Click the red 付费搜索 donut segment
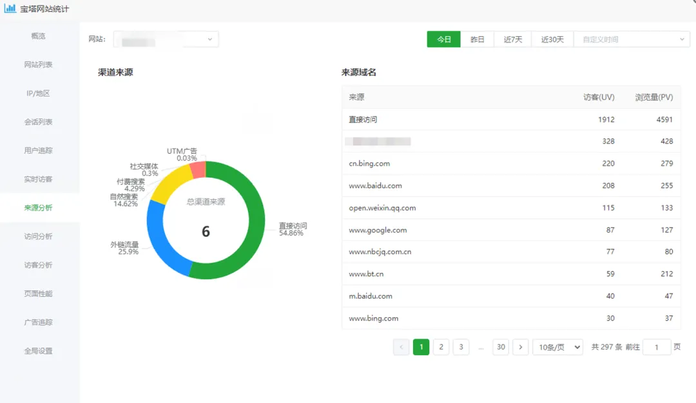Image resolution: width=696 pixels, height=403 pixels. point(198,170)
